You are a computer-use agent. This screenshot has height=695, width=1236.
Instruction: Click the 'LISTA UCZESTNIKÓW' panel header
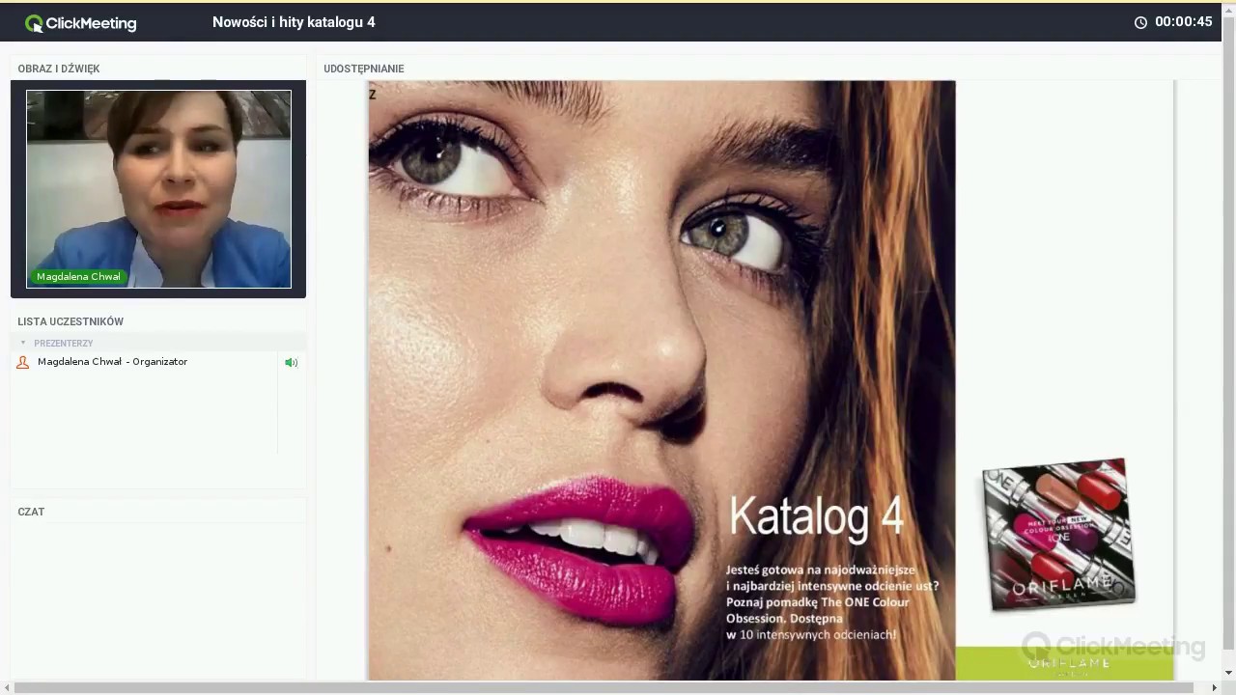coord(70,321)
